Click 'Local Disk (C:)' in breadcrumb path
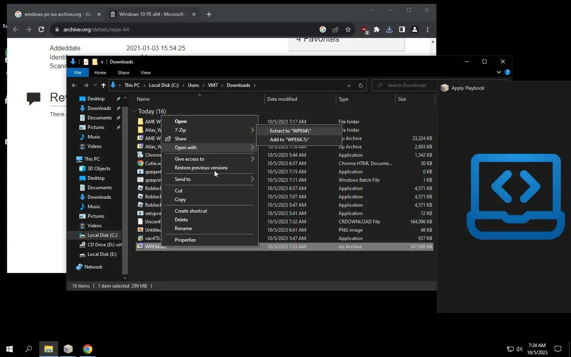Viewport: 571px width, 357px height. (x=164, y=85)
